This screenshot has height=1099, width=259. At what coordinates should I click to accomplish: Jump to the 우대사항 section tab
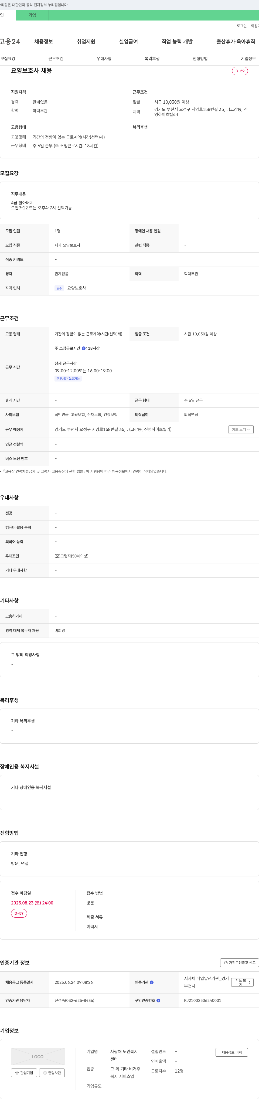coord(104,59)
